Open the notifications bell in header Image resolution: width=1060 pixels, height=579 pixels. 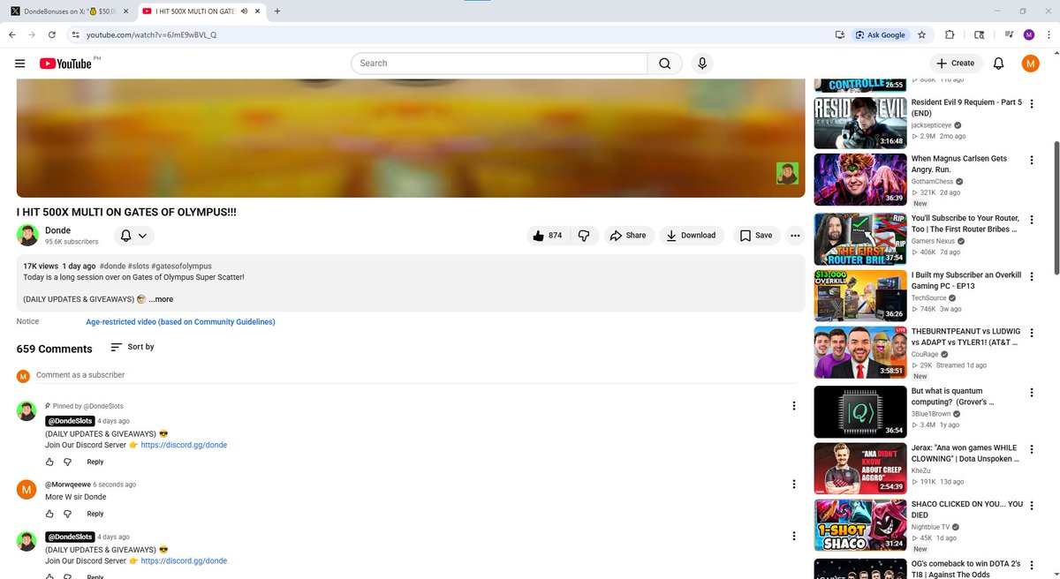click(998, 64)
